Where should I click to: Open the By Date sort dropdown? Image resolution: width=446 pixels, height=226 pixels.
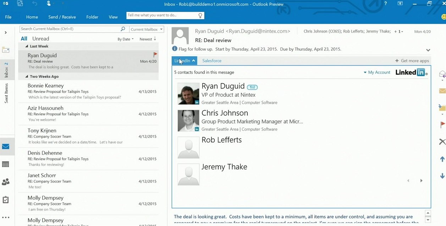126,39
